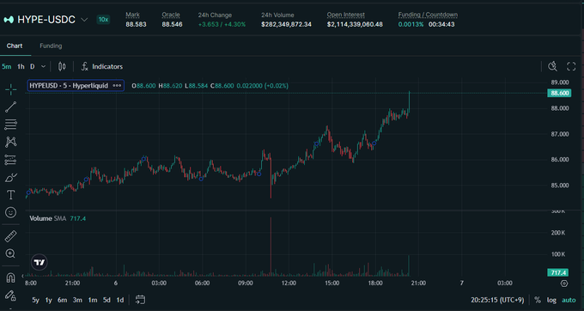Set range to 1m

93,300
